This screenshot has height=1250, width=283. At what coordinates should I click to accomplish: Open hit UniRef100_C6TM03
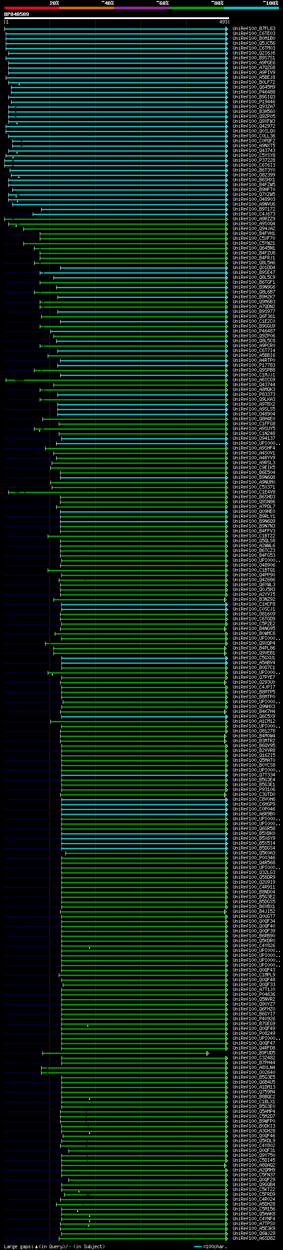pyautogui.click(x=254, y=48)
